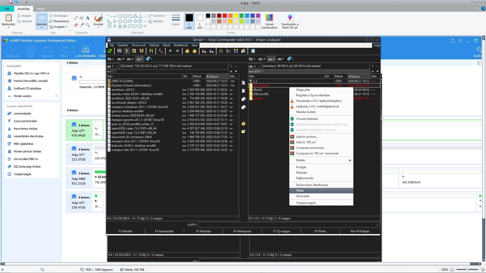486x273 pixels.
Task: Expand the shapes gallery more arrow
Action: click(145, 26)
